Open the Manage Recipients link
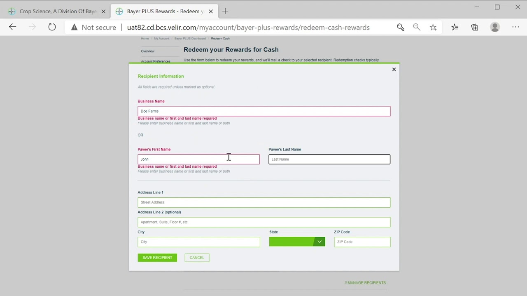The width and height of the screenshot is (527, 296). click(x=365, y=283)
